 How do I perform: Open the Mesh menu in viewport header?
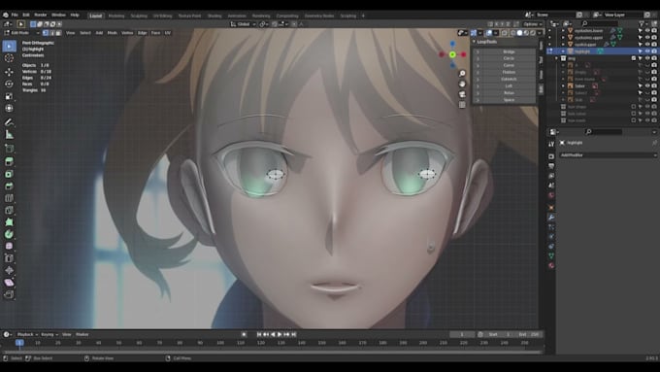(x=113, y=33)
